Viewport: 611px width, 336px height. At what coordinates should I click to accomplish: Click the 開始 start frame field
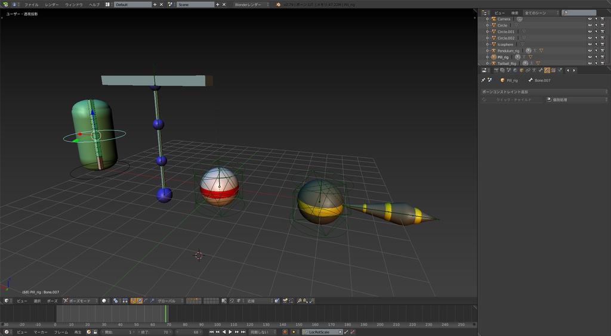coord(117,332)
